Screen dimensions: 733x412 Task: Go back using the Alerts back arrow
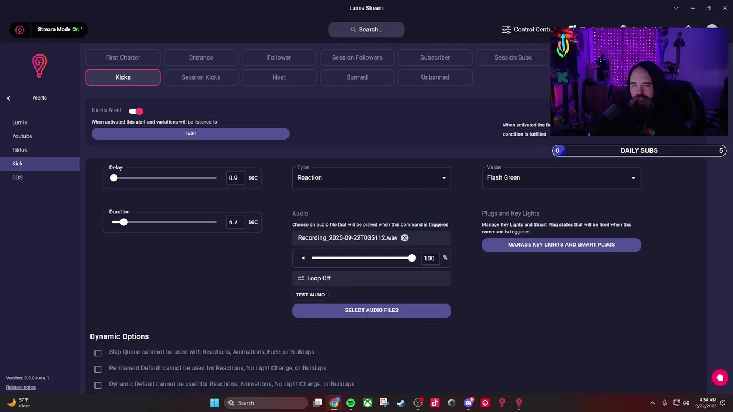9,98
